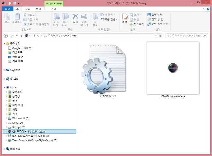Open the address bar history dropdown
Viewport: 212px width, 156px height.
coord(156,36)
